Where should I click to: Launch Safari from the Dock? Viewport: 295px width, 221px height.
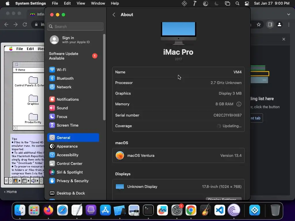click(63, 210)
